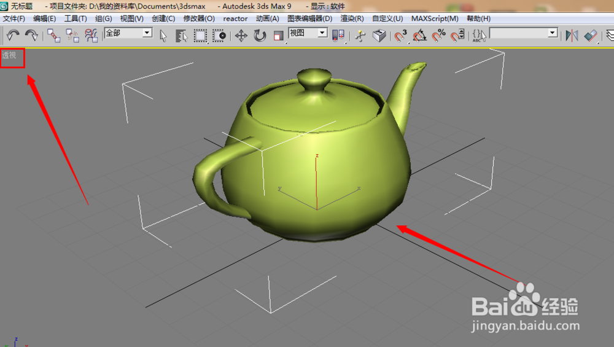Open the 动画(A) menu
Screen dimensions: 614x347
[268, 18]
